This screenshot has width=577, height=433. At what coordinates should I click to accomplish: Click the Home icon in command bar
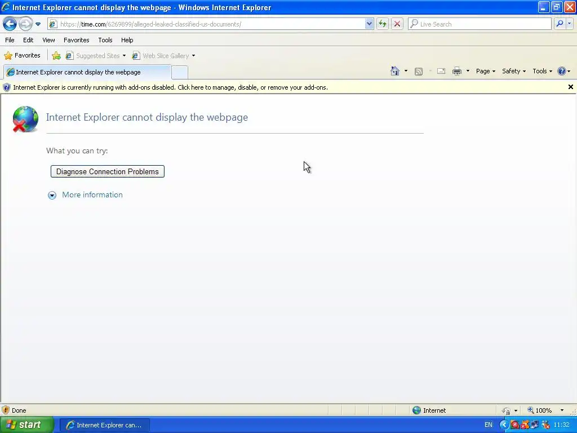coord(395,71)
